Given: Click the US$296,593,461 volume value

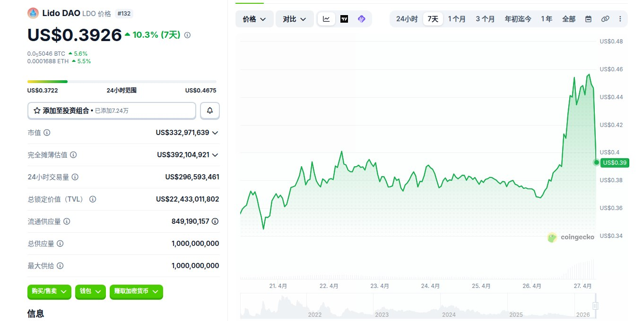Looking at the screenshot, I should pos(192,177).
